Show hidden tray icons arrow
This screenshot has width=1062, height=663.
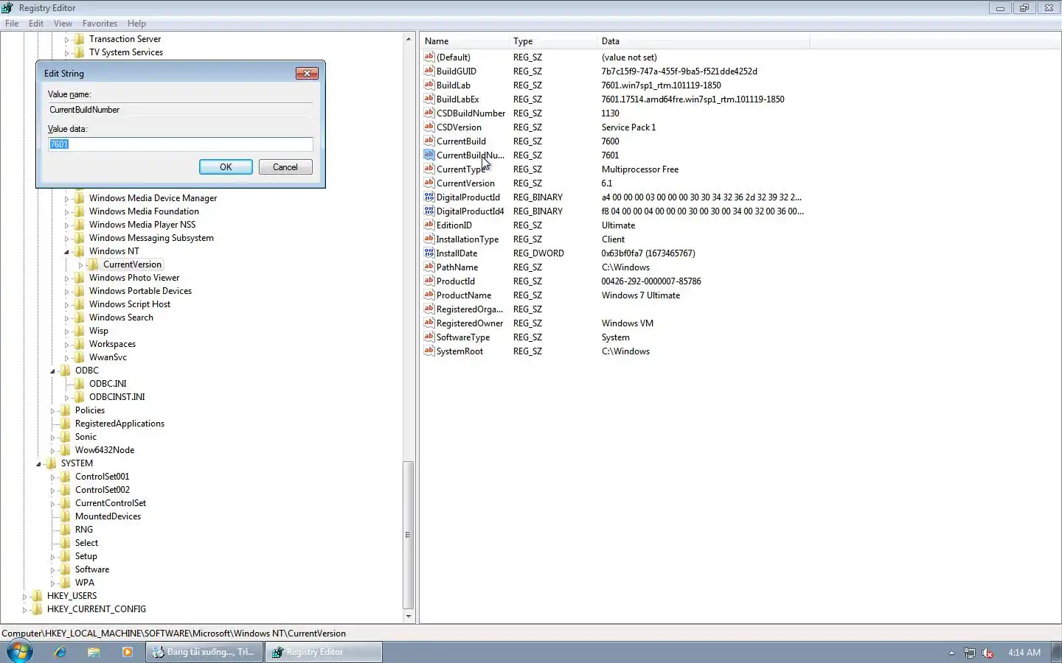click(951, 653)
